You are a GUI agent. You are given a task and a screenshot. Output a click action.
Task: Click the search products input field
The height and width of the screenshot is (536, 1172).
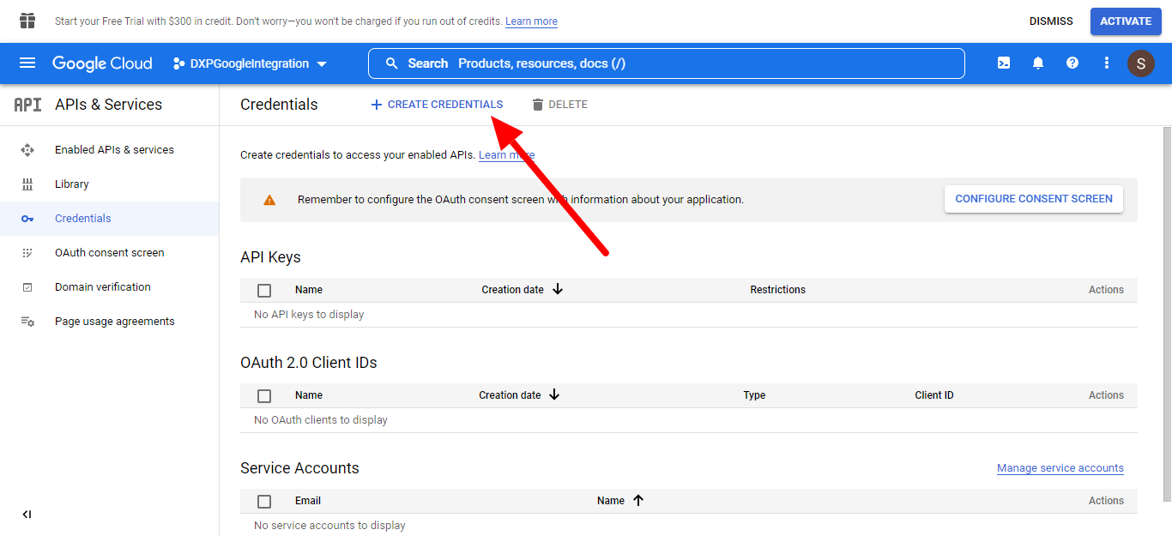point(666,63)
